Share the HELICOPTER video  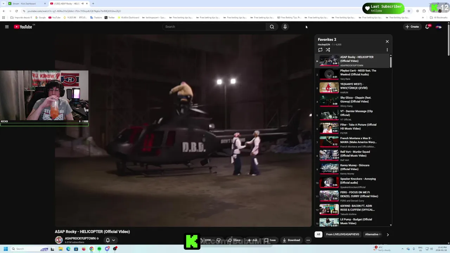[x=234, y=240]
